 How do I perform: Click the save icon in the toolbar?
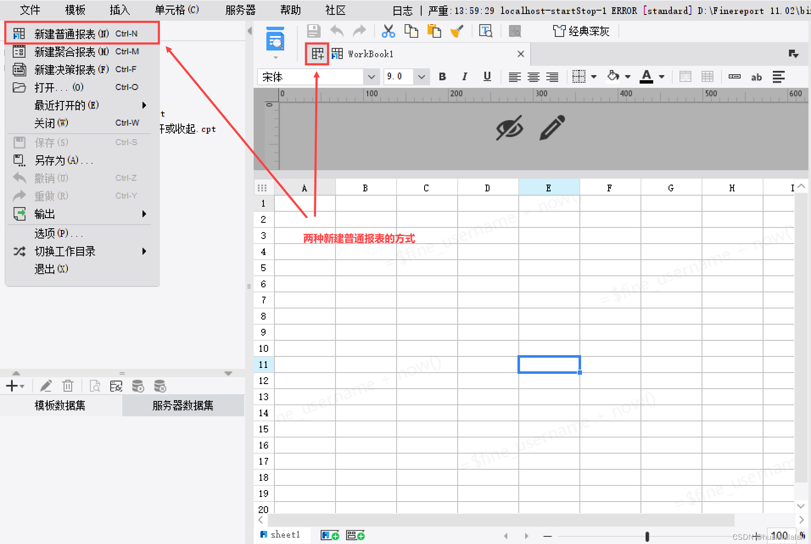314,31
